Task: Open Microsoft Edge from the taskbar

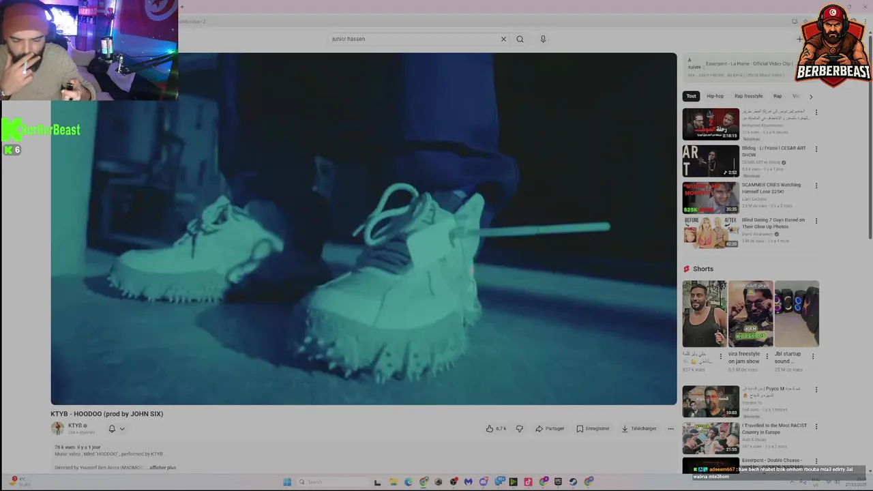Action: (x=408, y=482)
